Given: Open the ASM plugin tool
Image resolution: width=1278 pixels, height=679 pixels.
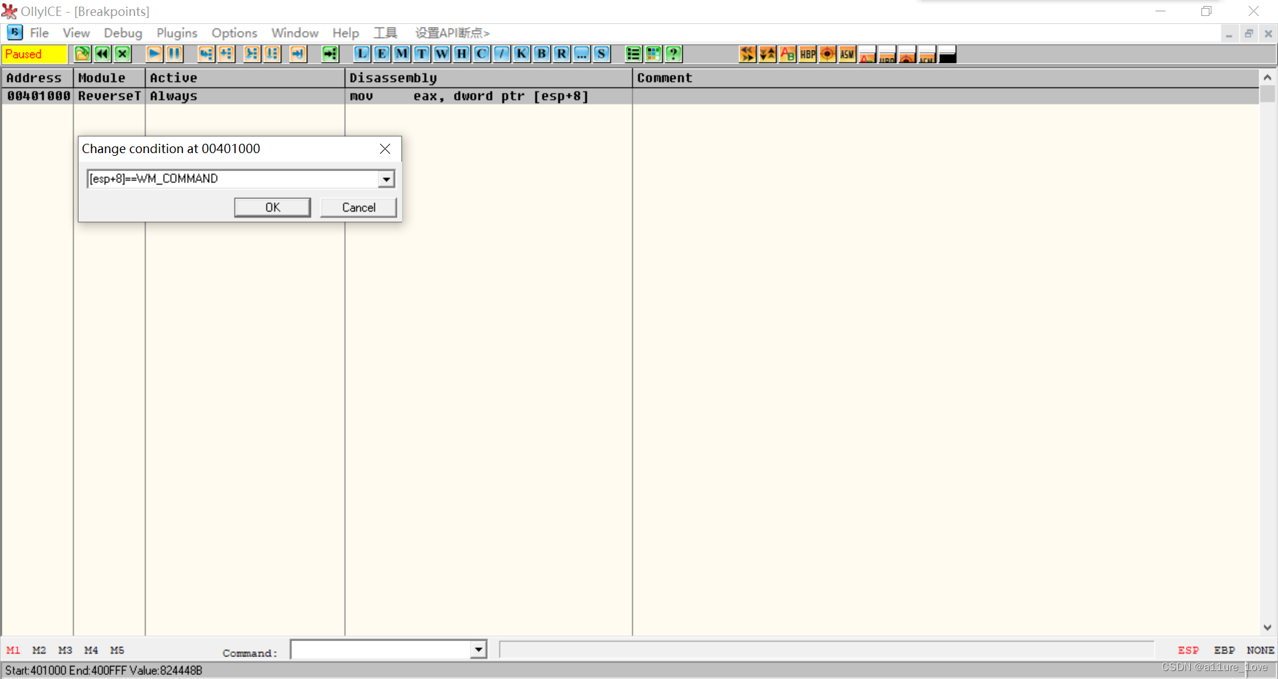Looking at the screenshot, I should [x=847, y=54].
